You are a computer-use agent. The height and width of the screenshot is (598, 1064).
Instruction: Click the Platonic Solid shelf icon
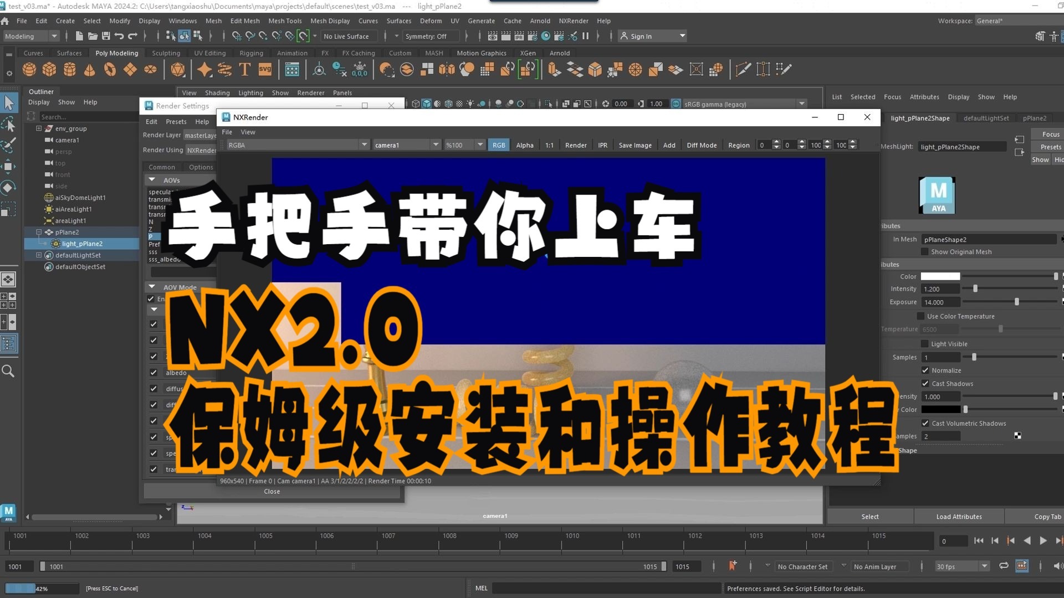(x=177, y=69)
